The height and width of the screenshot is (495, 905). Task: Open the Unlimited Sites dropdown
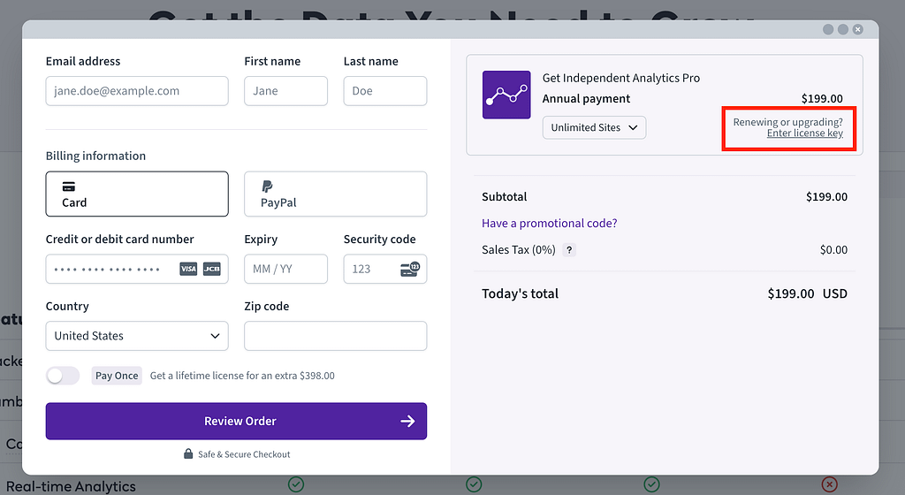click(594, 127)
